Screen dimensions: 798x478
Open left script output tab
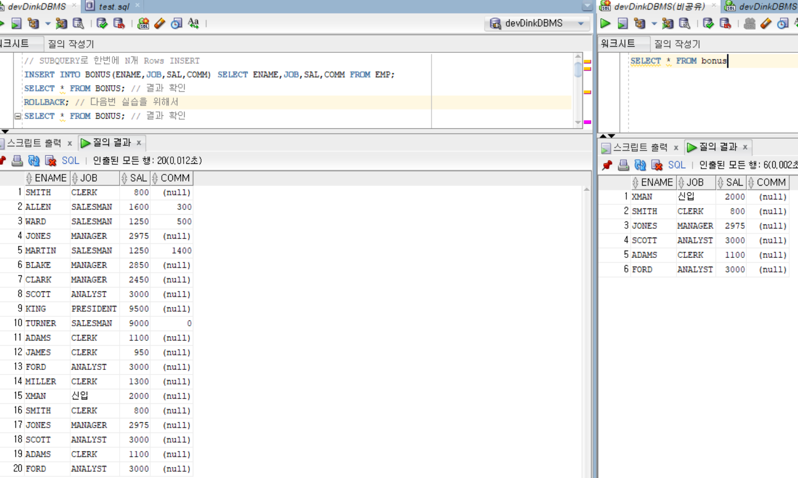[34, 143]
